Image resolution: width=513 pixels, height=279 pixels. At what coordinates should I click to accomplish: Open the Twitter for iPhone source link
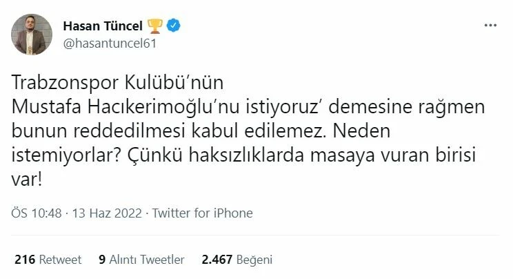202,213
